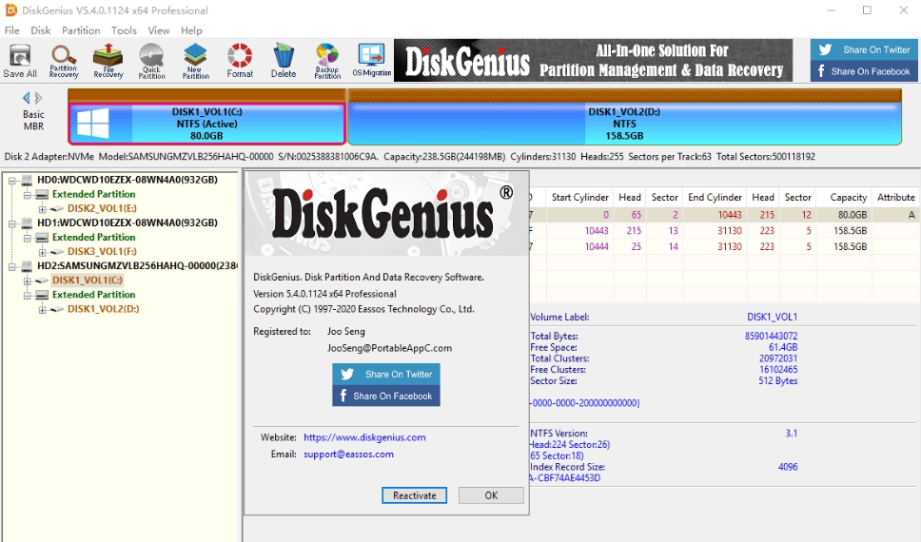The width and height of the screenshot is (921, 542).
Task: Click the End Cylinder column header
Action: [715, 197]
